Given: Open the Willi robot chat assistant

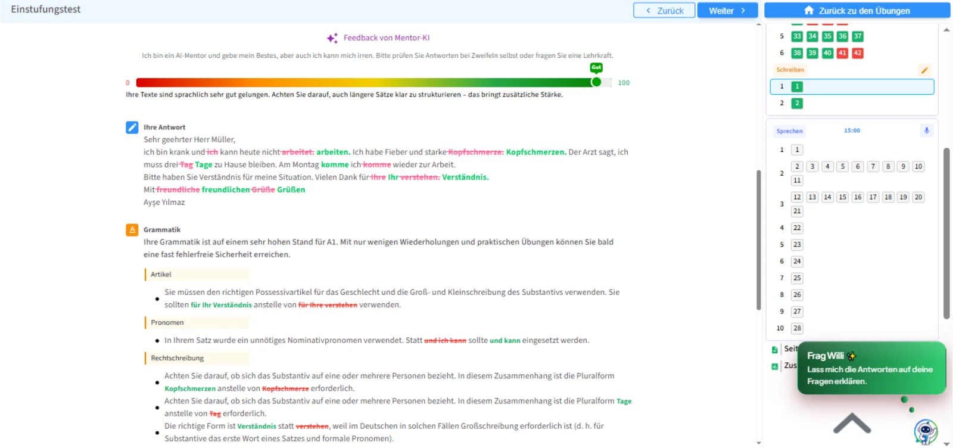Looking at the screenshot, I should [x=926, y=431].
